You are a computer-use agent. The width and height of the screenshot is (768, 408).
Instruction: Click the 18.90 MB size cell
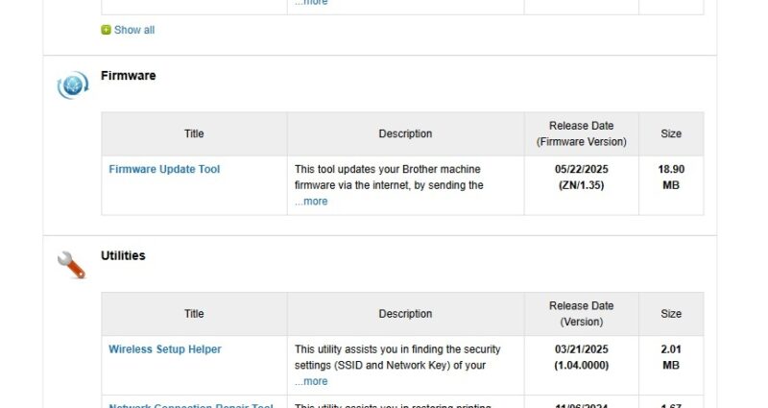[671, 177]
